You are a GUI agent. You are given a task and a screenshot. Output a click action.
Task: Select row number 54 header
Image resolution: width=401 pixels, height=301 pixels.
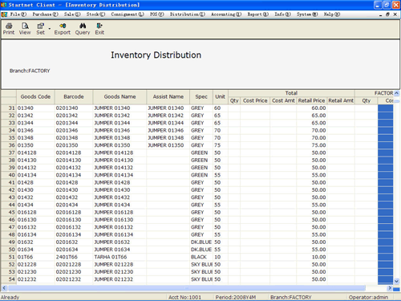click(9, 279)
